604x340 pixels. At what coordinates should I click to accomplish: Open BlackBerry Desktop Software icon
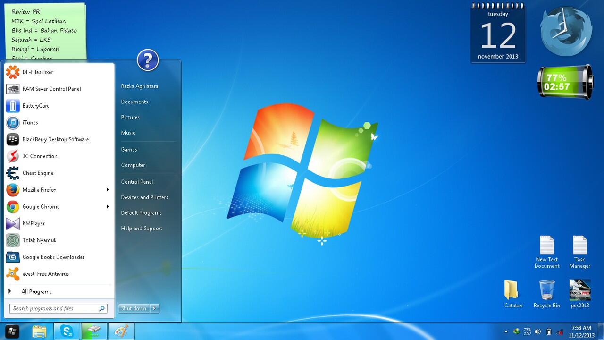[x=13, y=139]
